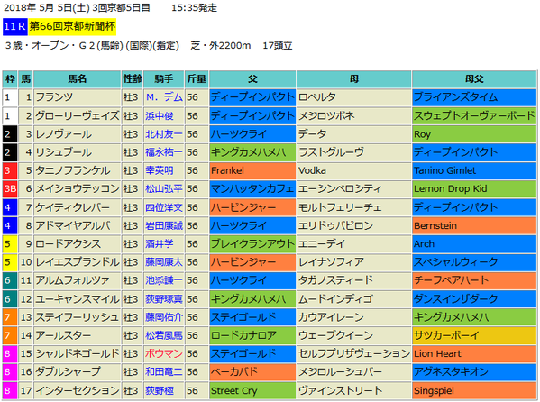Open jockey link 松山弘平
The image size is (540, 402).
164,188
